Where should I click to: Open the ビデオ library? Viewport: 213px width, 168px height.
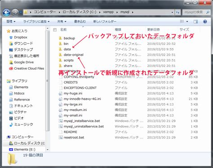pos(19,118)
